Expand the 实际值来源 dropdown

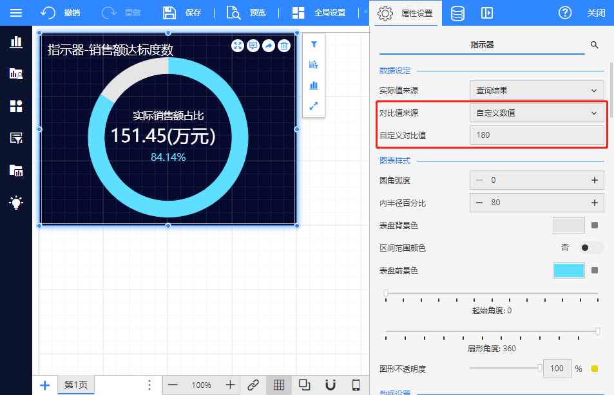coord(537,91)
